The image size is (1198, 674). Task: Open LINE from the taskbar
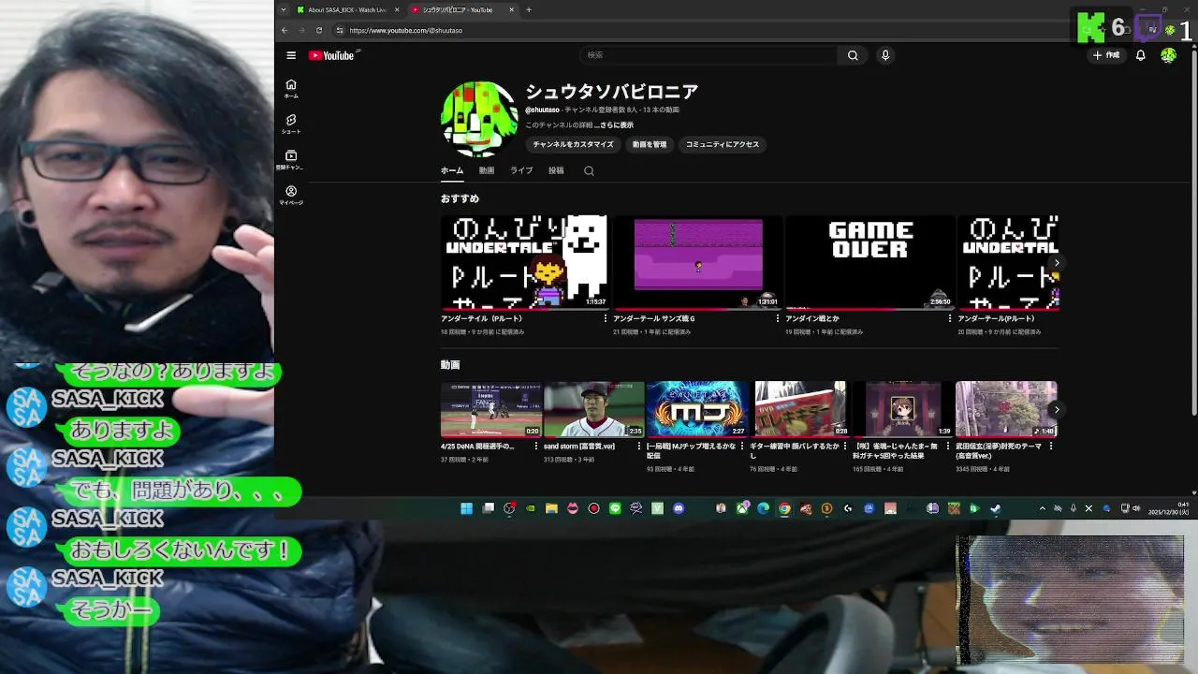(615, 508)
